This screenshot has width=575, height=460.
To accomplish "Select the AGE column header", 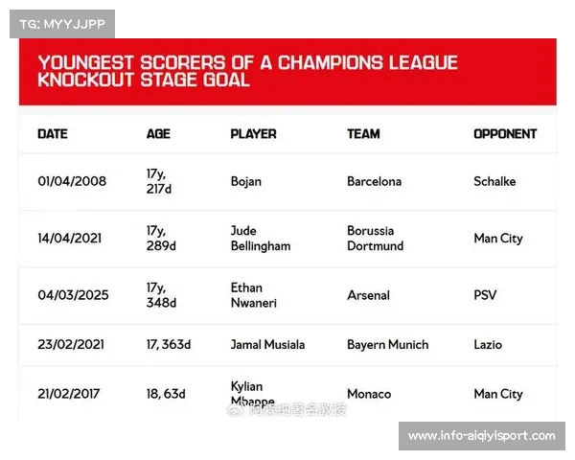I will (x=158, y=134).
